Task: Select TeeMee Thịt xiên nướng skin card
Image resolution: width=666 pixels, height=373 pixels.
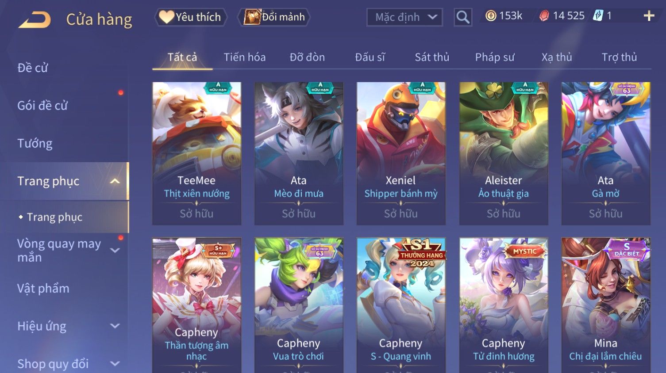Action: (x=197, y=153)
